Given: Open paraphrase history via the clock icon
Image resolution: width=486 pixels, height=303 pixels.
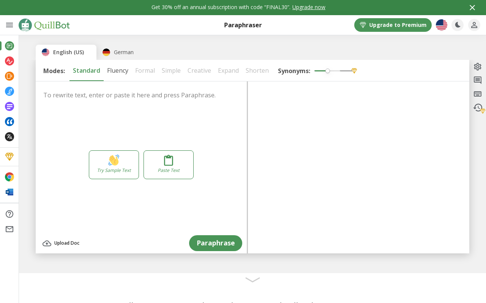Looking at the screenshot, I should point(477,108).
